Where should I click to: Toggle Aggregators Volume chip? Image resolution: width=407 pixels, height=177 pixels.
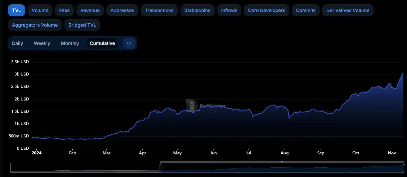point(35,25)
